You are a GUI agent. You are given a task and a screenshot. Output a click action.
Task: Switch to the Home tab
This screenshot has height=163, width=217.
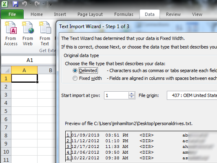37,14
